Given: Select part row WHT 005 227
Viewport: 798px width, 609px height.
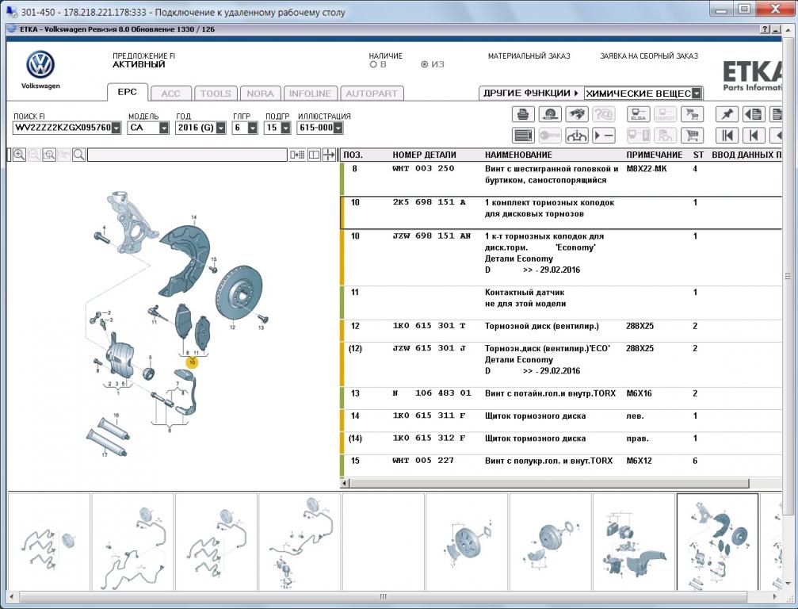Looking at the screenshot, I should pos(561,465).
